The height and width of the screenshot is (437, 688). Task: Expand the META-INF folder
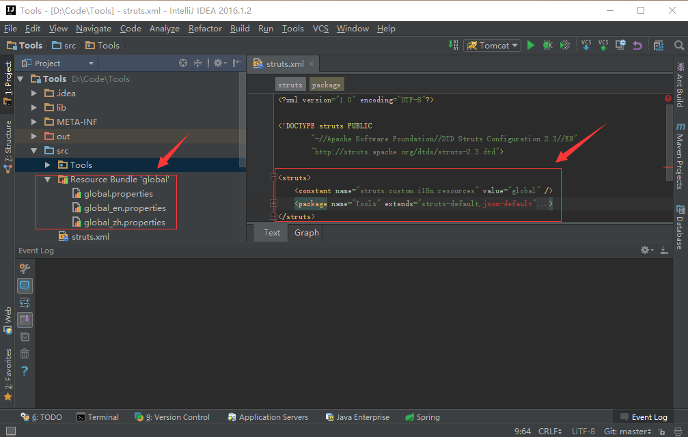pos(33,122)
